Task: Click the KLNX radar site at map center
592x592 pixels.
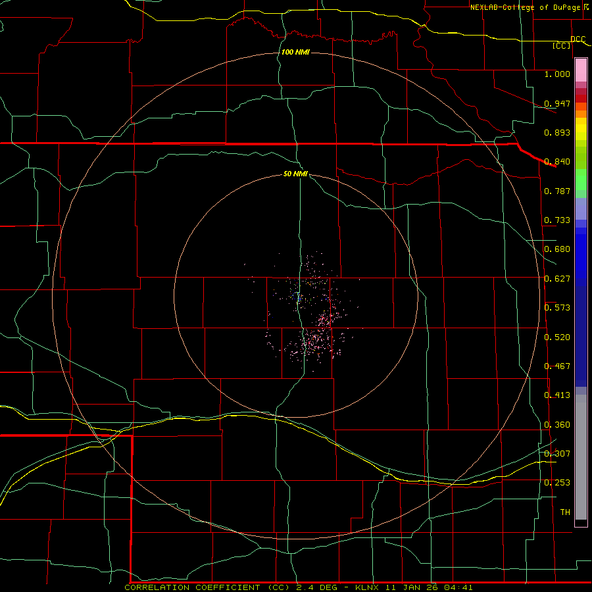Action: (297, 297)
